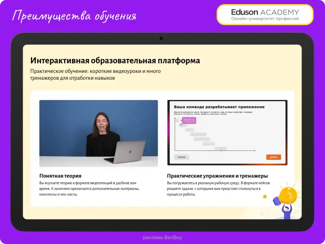Click the first gray roadmap stage block

click(177, 120)
